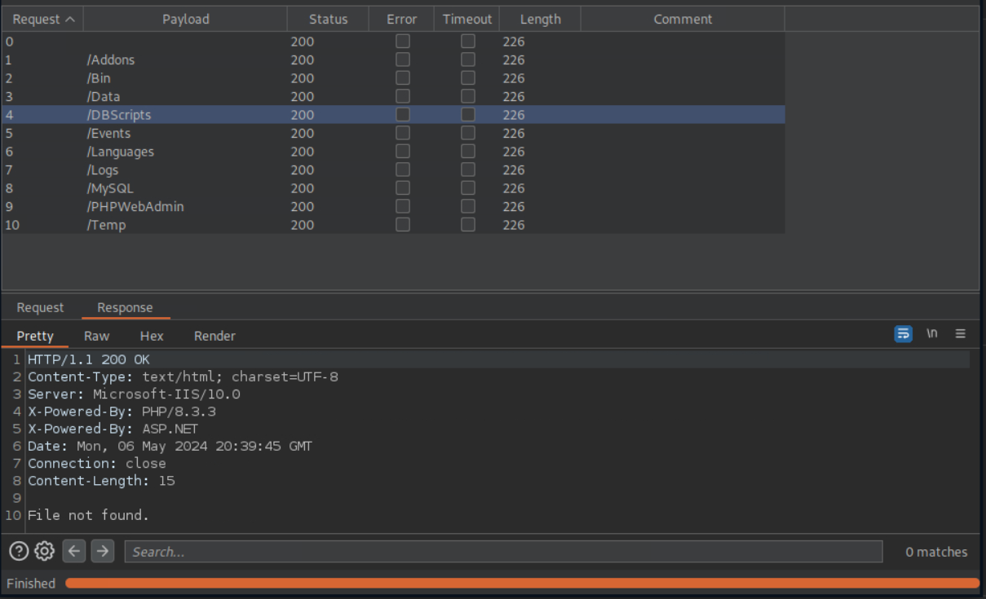Go to next search match arrow
This screenshot has width=986, height=599.
[x=102, y=552]
